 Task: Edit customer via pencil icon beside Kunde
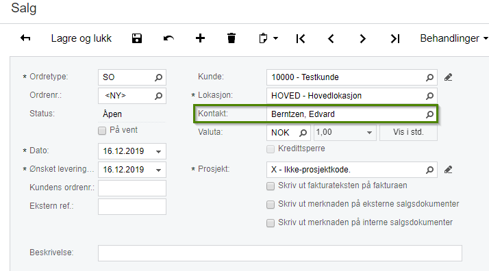(448, 77)
